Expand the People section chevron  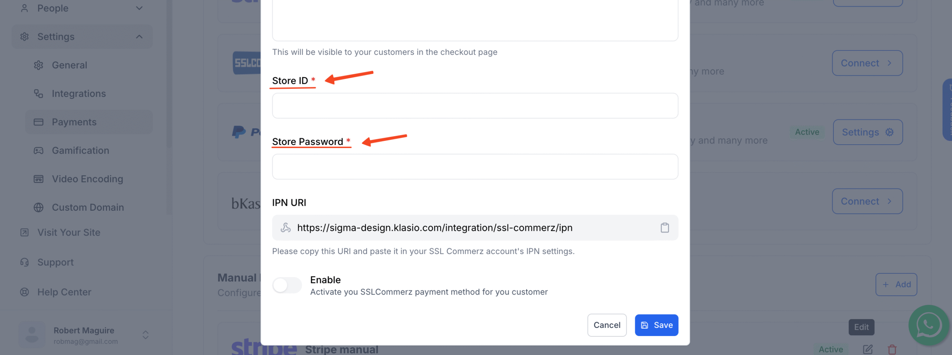coord(139,7)
